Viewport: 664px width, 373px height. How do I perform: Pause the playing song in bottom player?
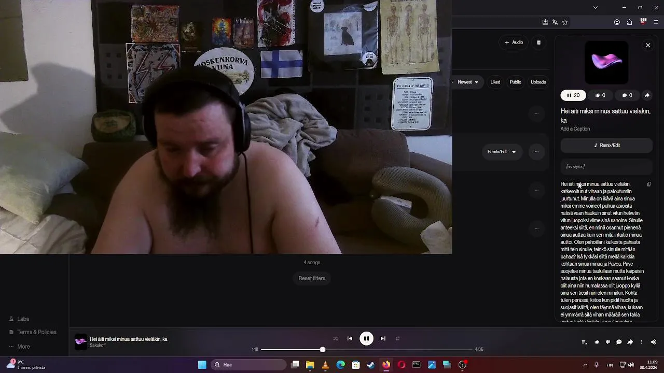366,339
